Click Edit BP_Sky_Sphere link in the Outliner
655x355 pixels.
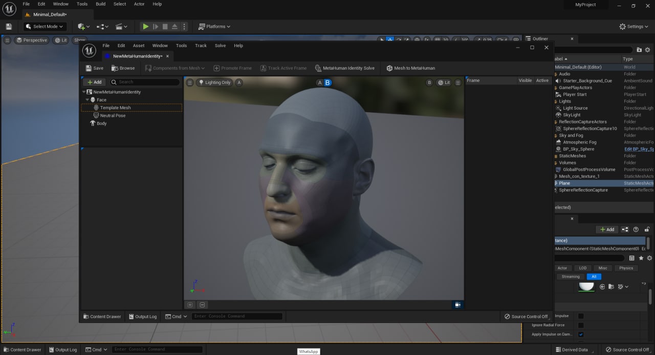coord(639,149)
